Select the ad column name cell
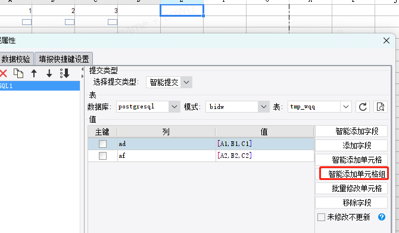Viewport: 399px width, 233px height. [x=166, y=144]
